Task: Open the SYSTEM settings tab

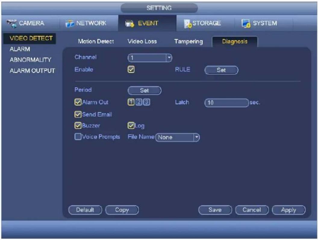Action: (264, 23)
